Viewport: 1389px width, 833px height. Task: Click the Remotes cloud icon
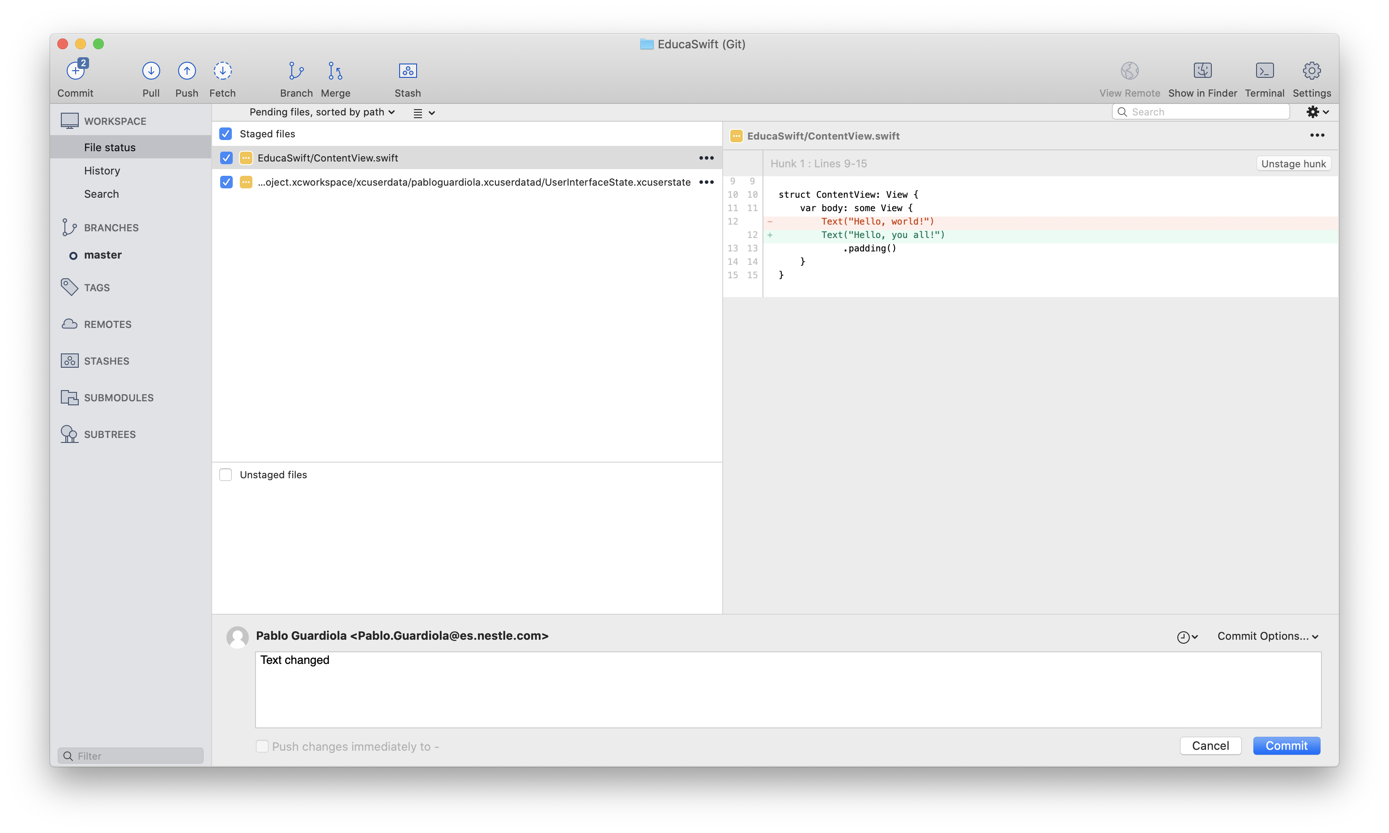tap(69, 324)
